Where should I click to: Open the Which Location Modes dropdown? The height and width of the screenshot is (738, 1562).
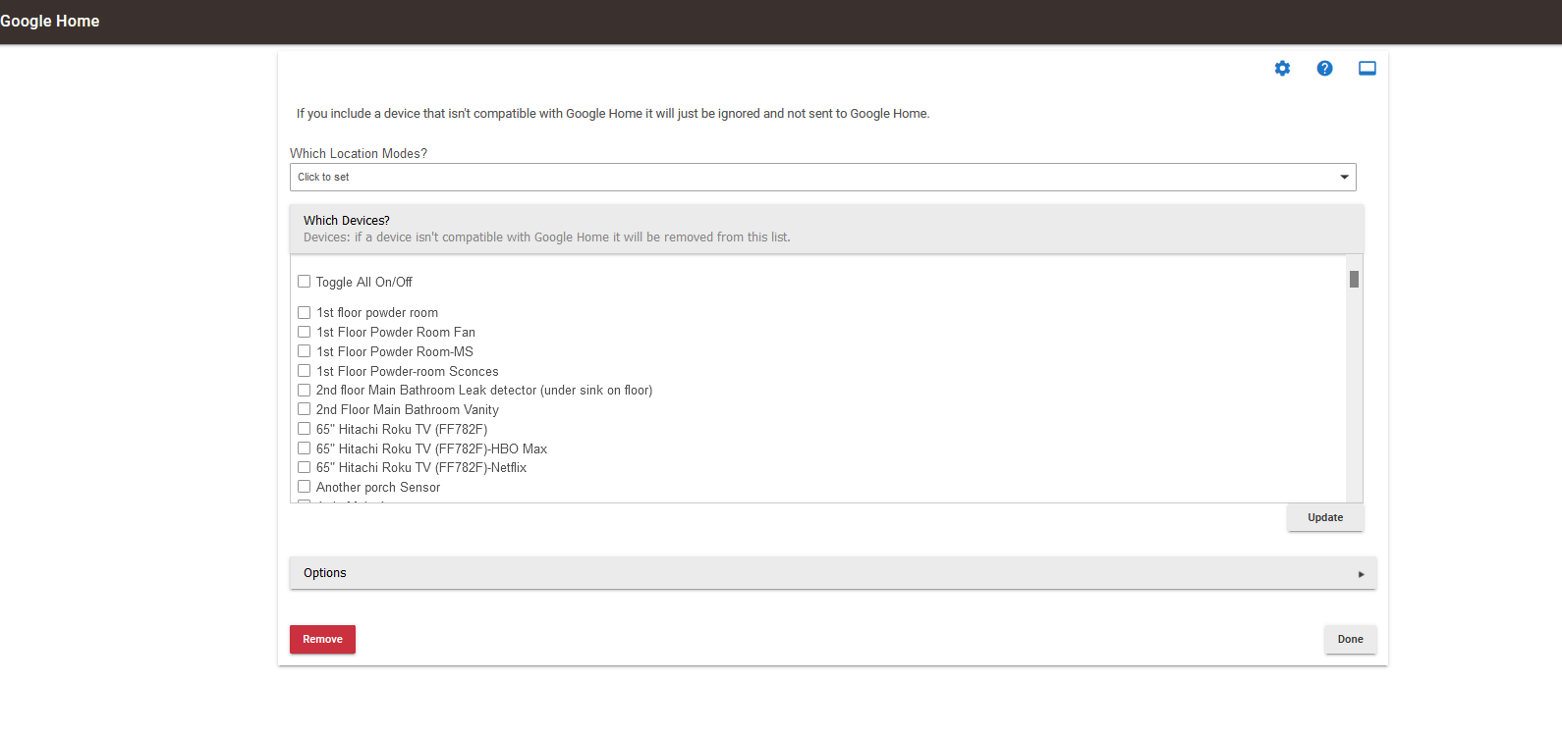tap(822, 177)
